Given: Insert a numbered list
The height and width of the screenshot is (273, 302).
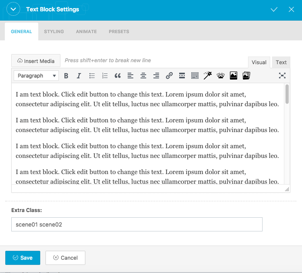Looking at the screenshot, I should click(105, 76).
